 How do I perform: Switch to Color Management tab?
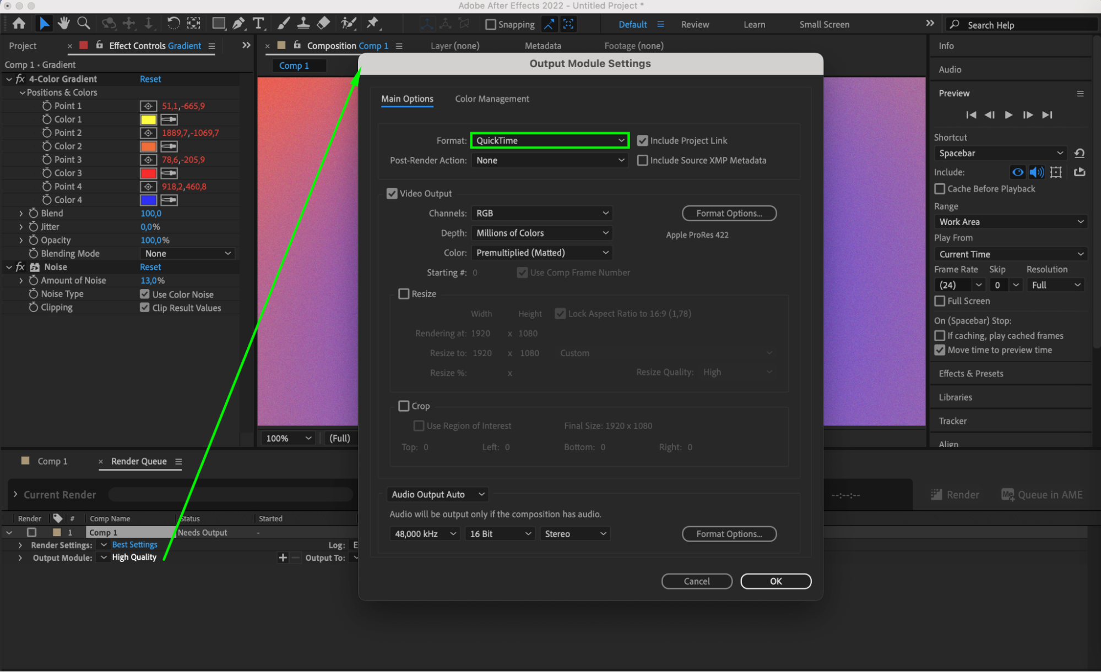pos(491,99)
